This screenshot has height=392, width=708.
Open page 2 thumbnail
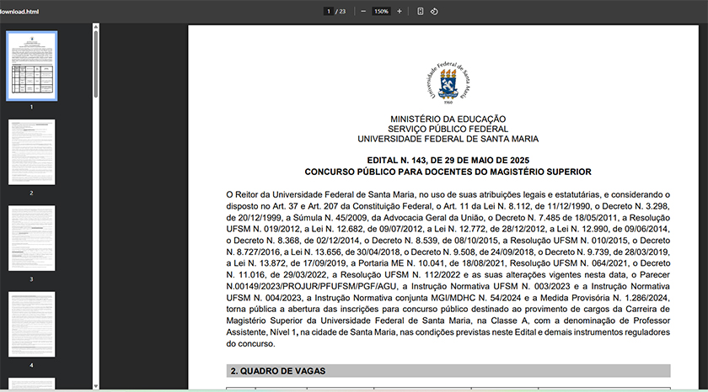coord(32,152)
